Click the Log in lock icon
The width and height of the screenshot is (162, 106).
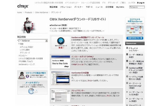(138, 3)
